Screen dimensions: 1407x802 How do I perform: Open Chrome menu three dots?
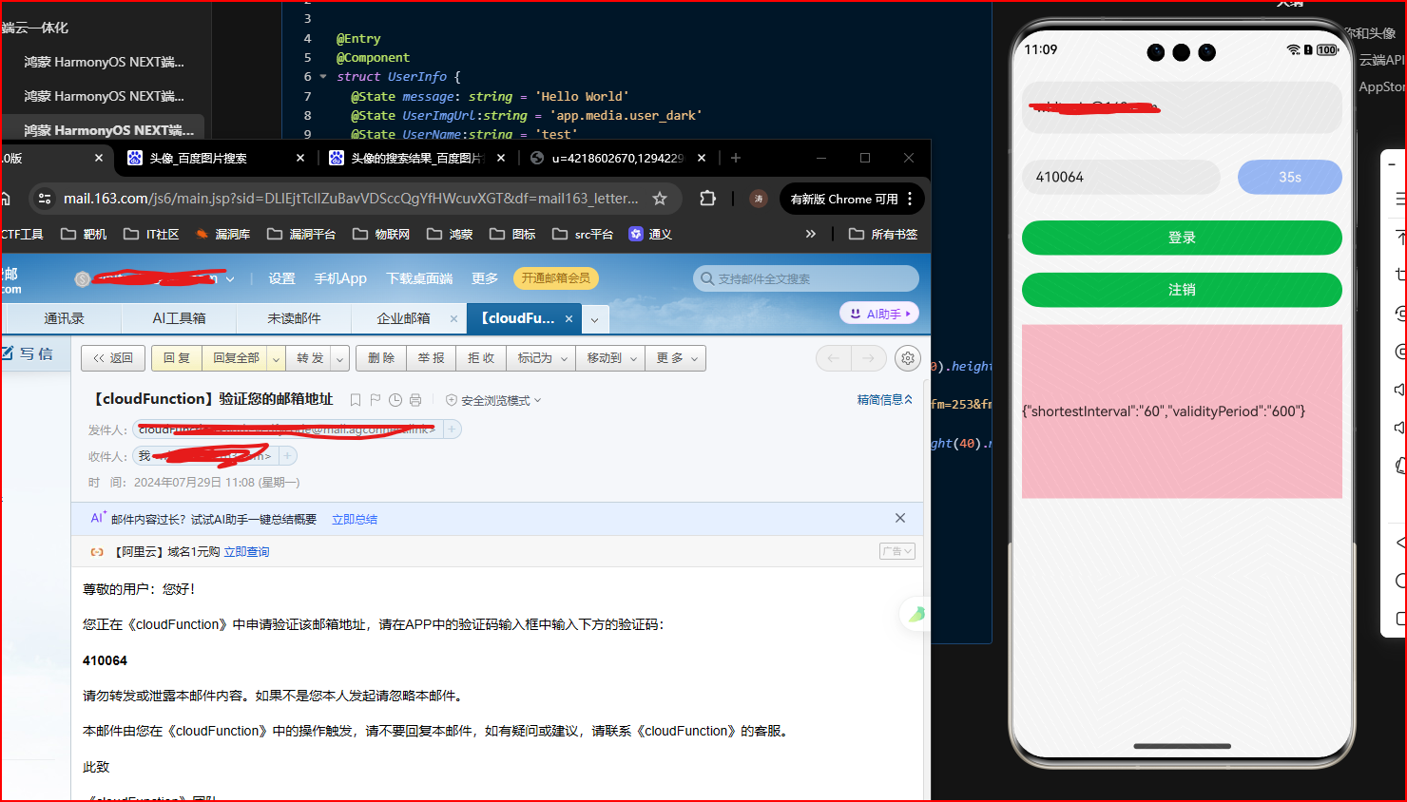[910, 199]
